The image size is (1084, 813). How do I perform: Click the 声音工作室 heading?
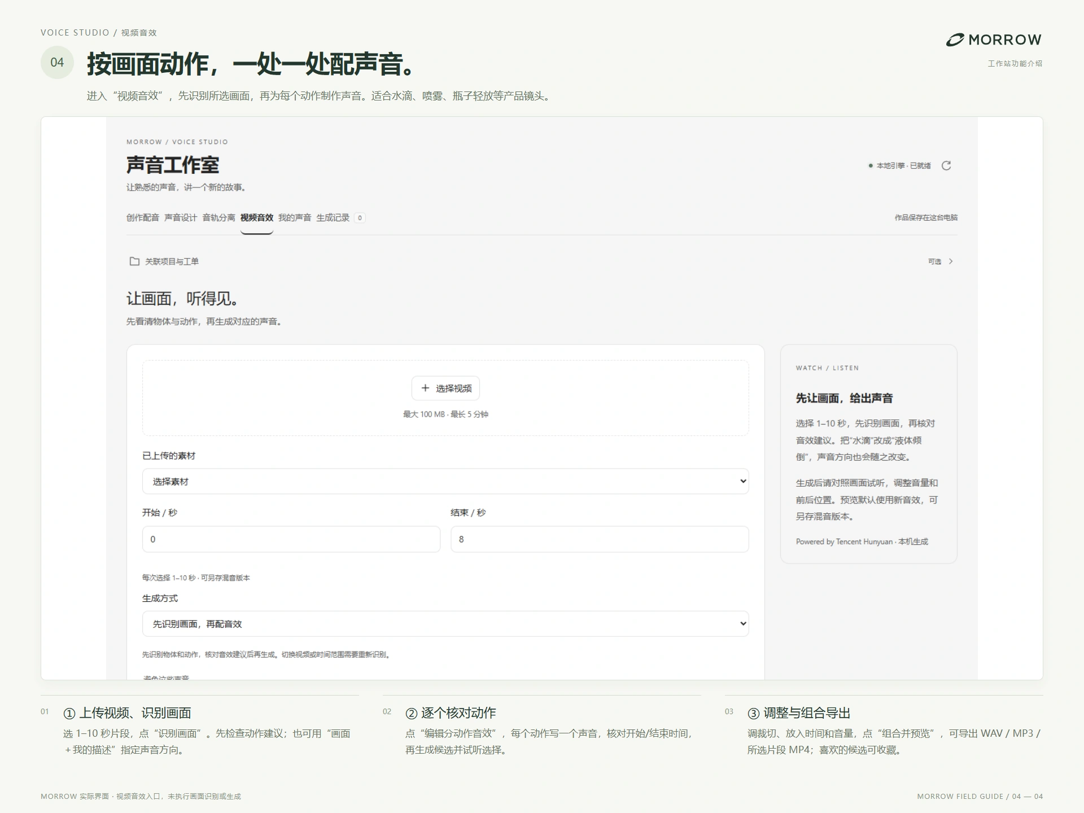pyautogui.click(x=173, y=165)
